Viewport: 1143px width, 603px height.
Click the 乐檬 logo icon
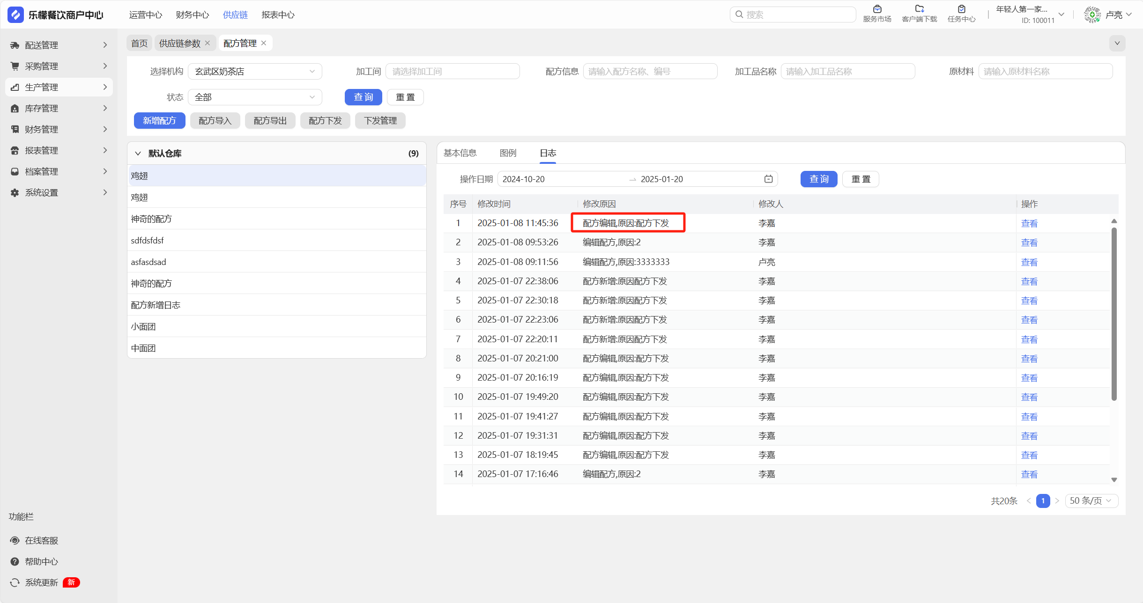tap(15, 15)
